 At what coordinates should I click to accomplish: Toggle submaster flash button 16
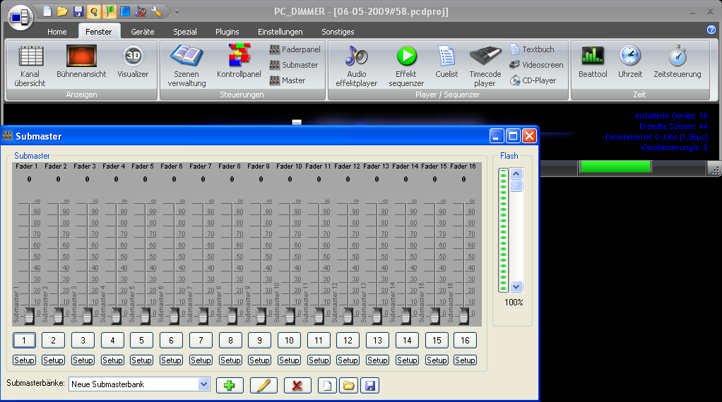(465, 341)
